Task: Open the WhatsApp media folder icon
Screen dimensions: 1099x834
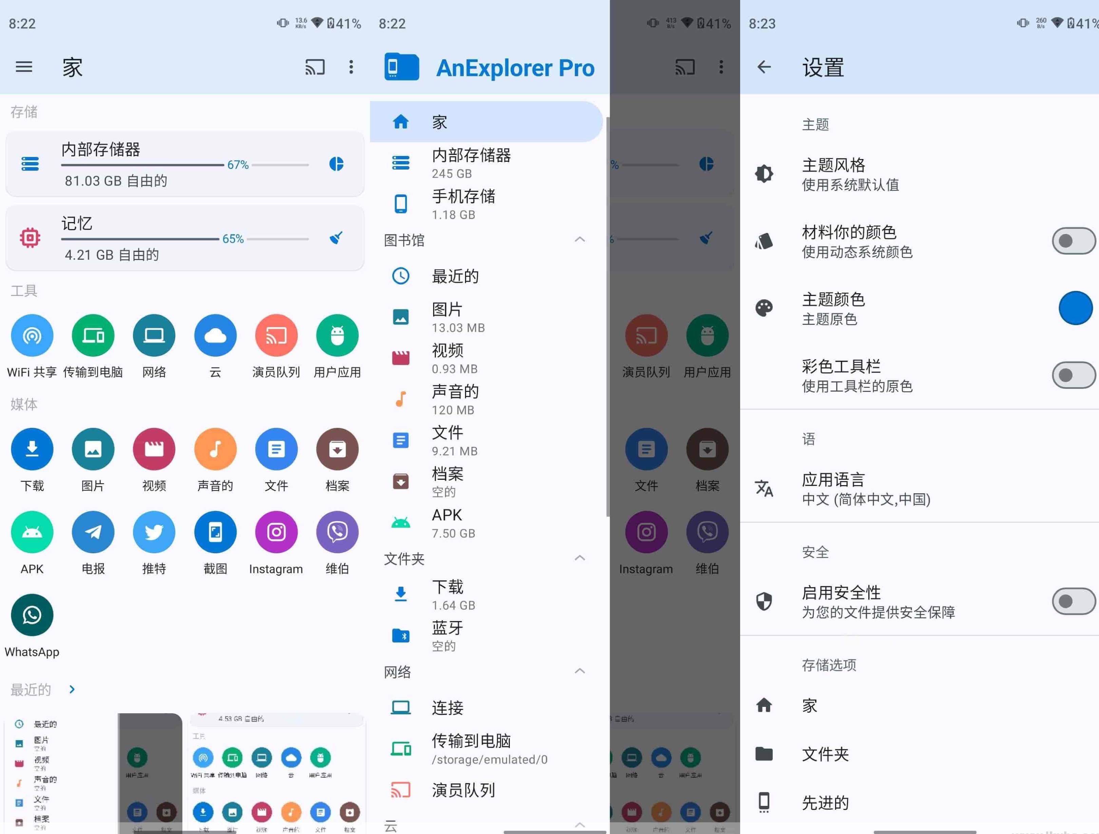Action: click(x=32, y=615)
